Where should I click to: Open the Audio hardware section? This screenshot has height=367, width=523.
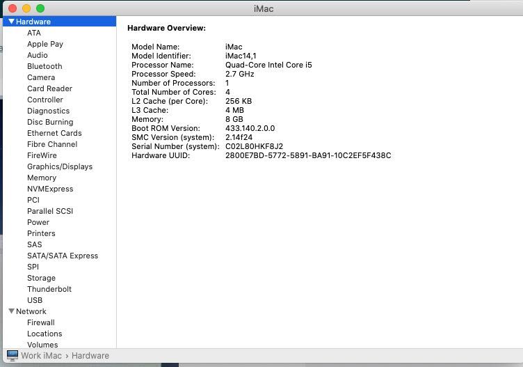pos(38,55)
